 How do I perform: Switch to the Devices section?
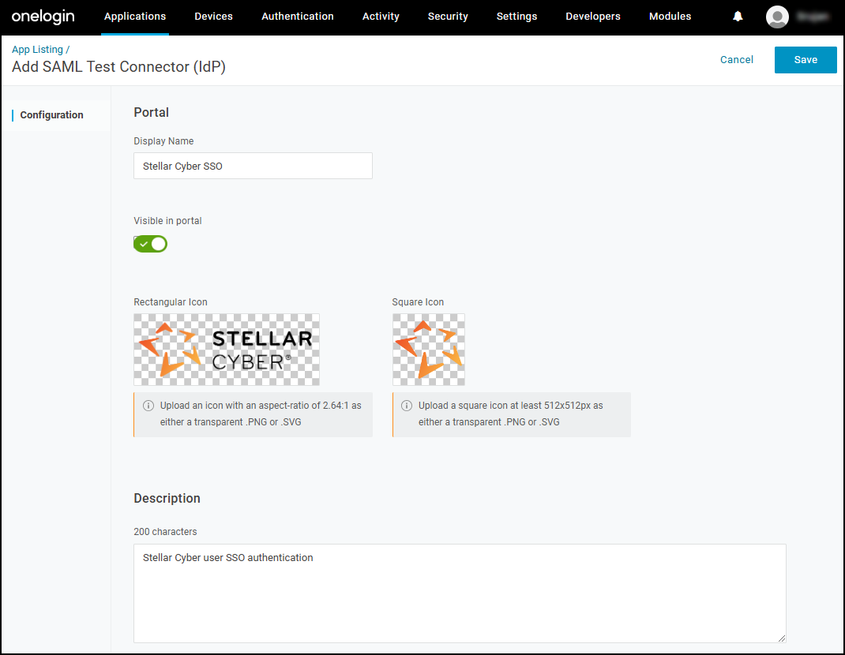pyautogui.click(x=213, y=16)
